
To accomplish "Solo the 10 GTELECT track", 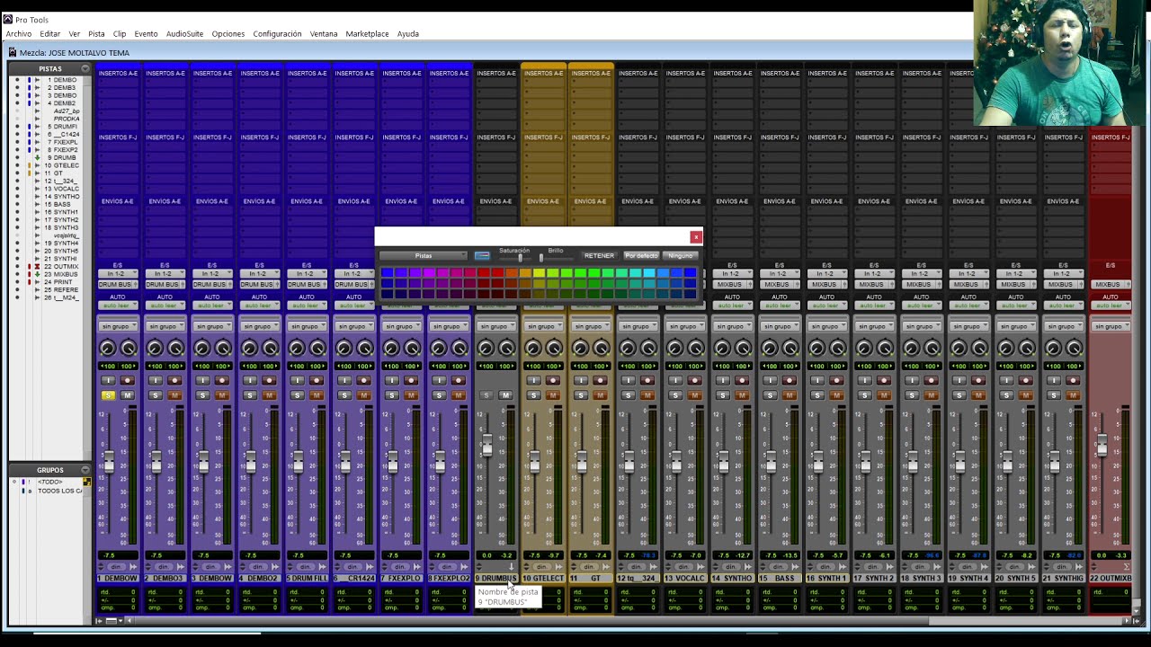I will click(533, 395).
